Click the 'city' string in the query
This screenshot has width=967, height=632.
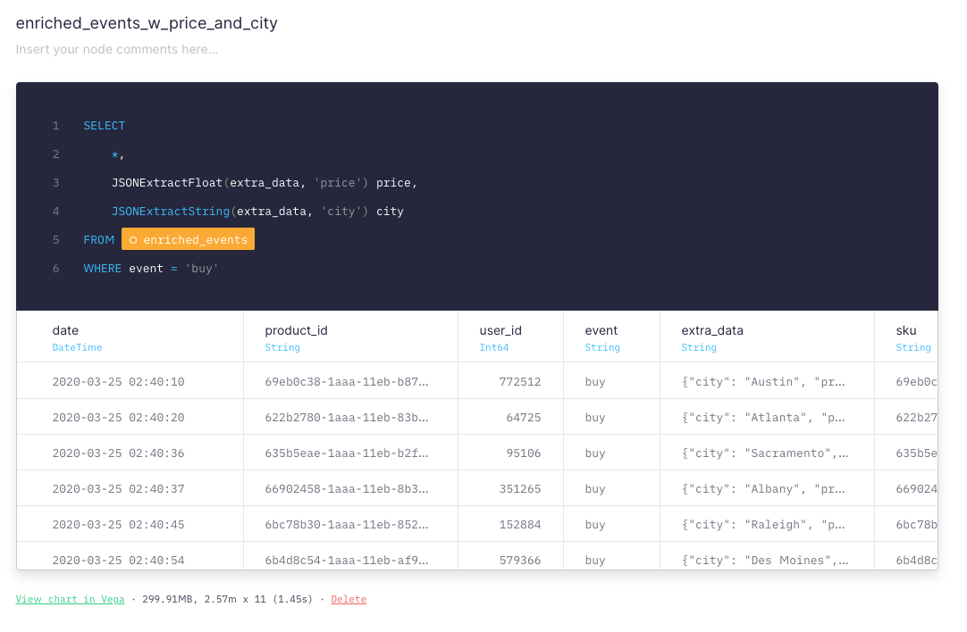click(341, 212)
